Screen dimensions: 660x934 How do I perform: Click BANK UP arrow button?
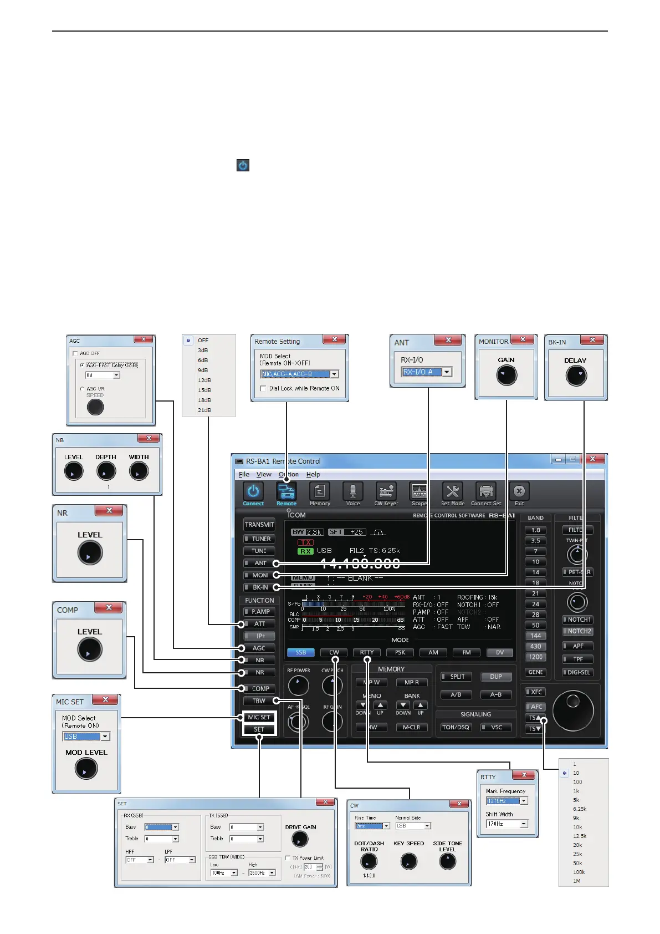pos(421,705)
